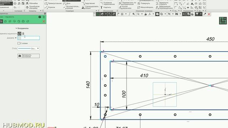This screenshot has height=128, width=228.
Task: Click the 140 vertical dimension value
Action: click(x=88, y=85)
